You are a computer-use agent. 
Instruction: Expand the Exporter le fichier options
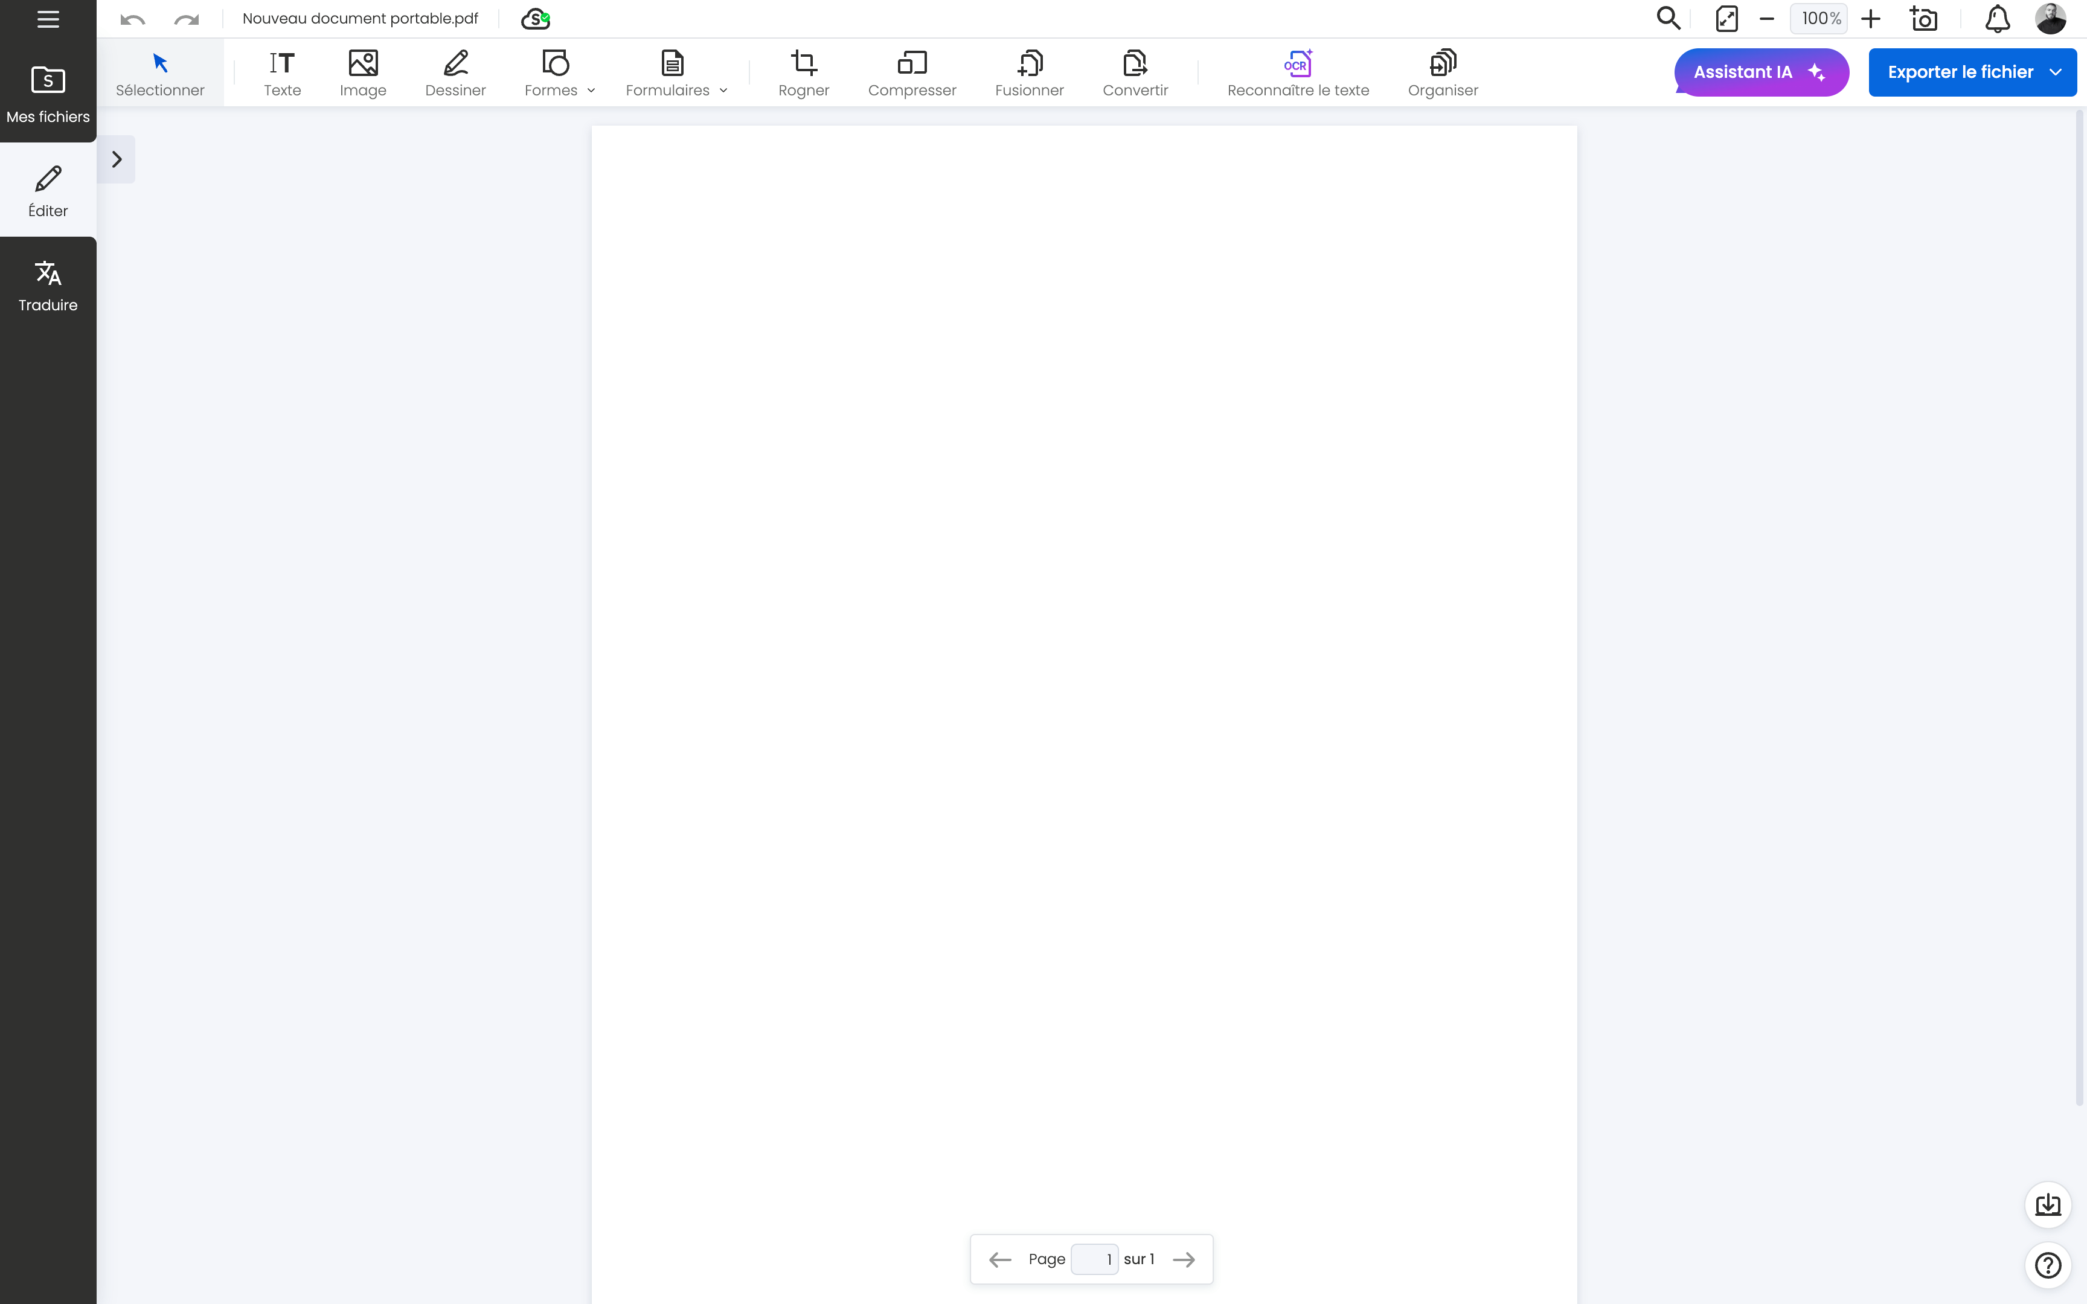tap(2056, 72)
